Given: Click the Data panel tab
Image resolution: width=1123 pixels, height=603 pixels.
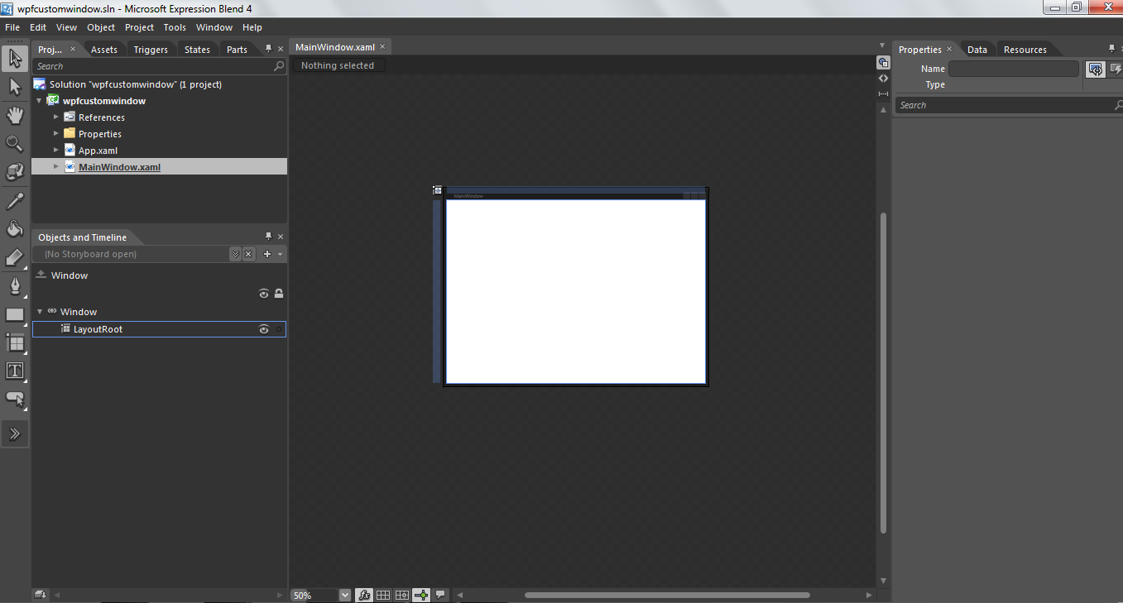Looking at the screenshot, I should point(977,49).
